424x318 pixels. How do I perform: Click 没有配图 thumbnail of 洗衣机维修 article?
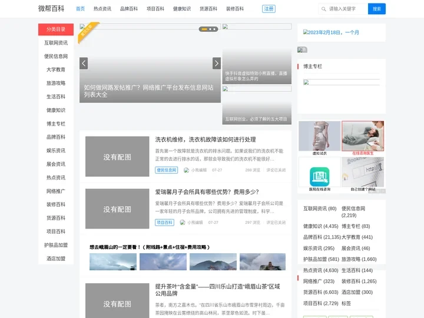(117, 157)
